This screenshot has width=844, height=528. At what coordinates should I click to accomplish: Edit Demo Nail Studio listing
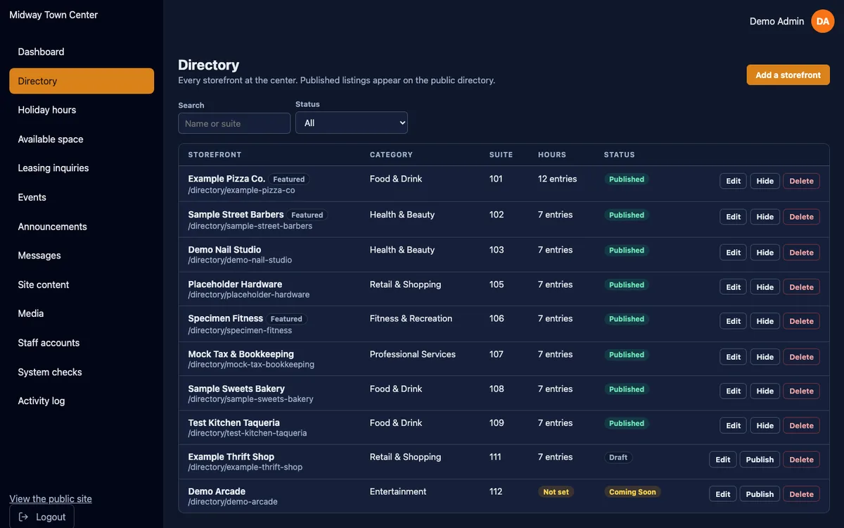click(x=734, y=252)
